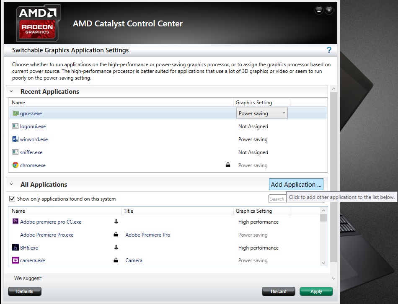This screenshot has width=398, height=304.
Task: Click the Search applications field
Action: [x=277, y=199]
